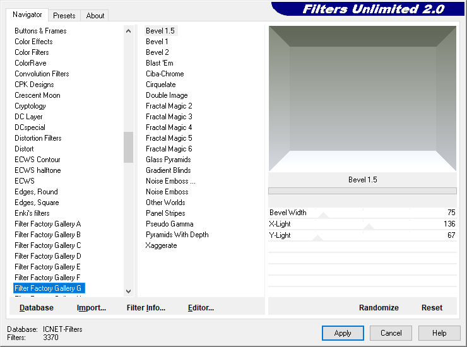Select Color Filters category
This screenshot has width=467, height=347.
click(x=32, y=52)
